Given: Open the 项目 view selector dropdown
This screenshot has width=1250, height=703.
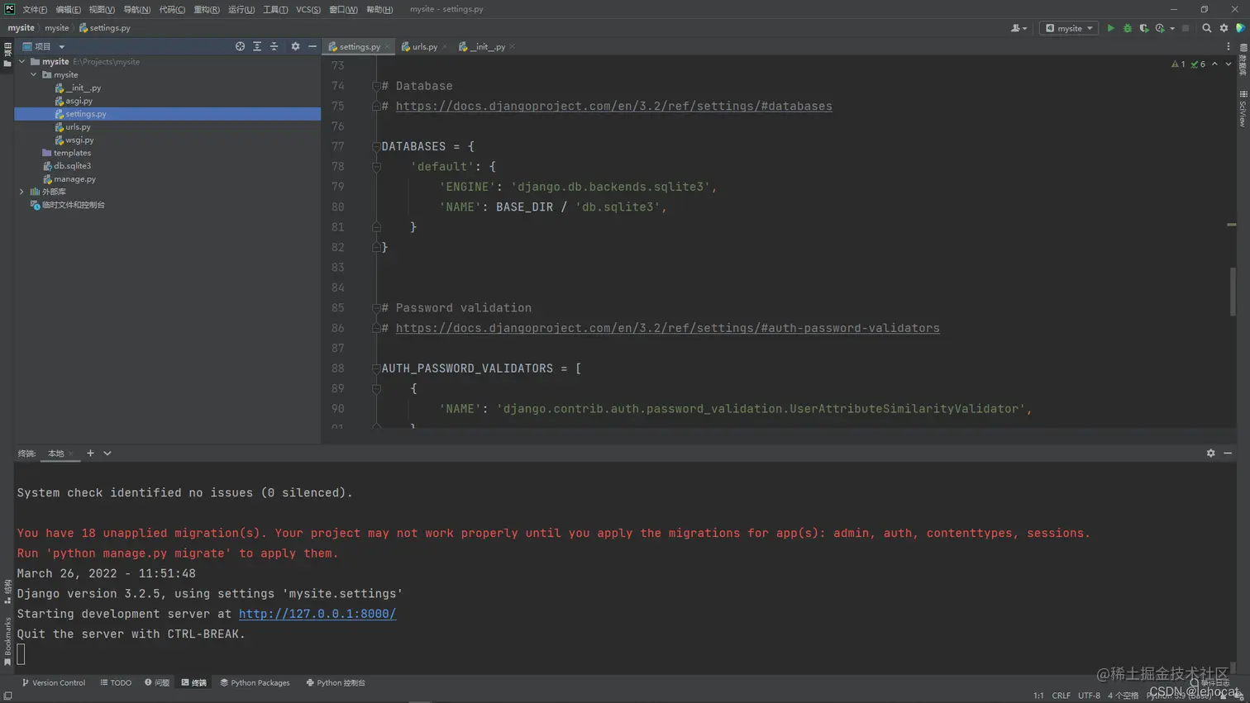Looking at the screenshot, I should (x=44, y=47).
